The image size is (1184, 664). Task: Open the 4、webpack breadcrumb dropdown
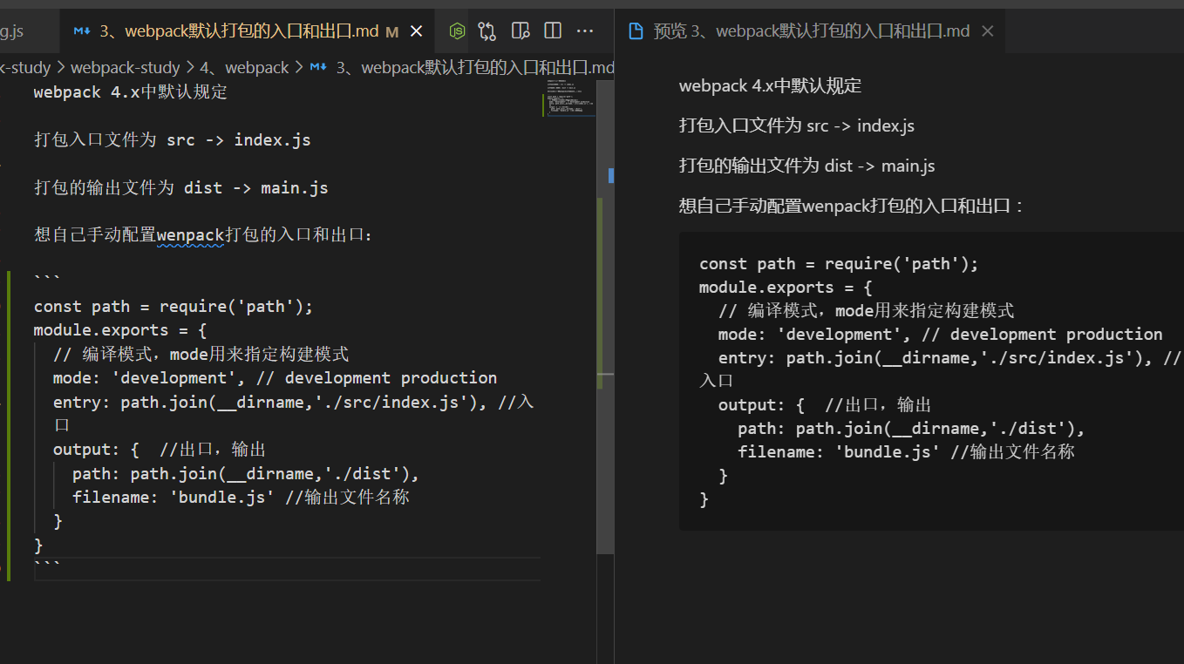pos(246,67)
